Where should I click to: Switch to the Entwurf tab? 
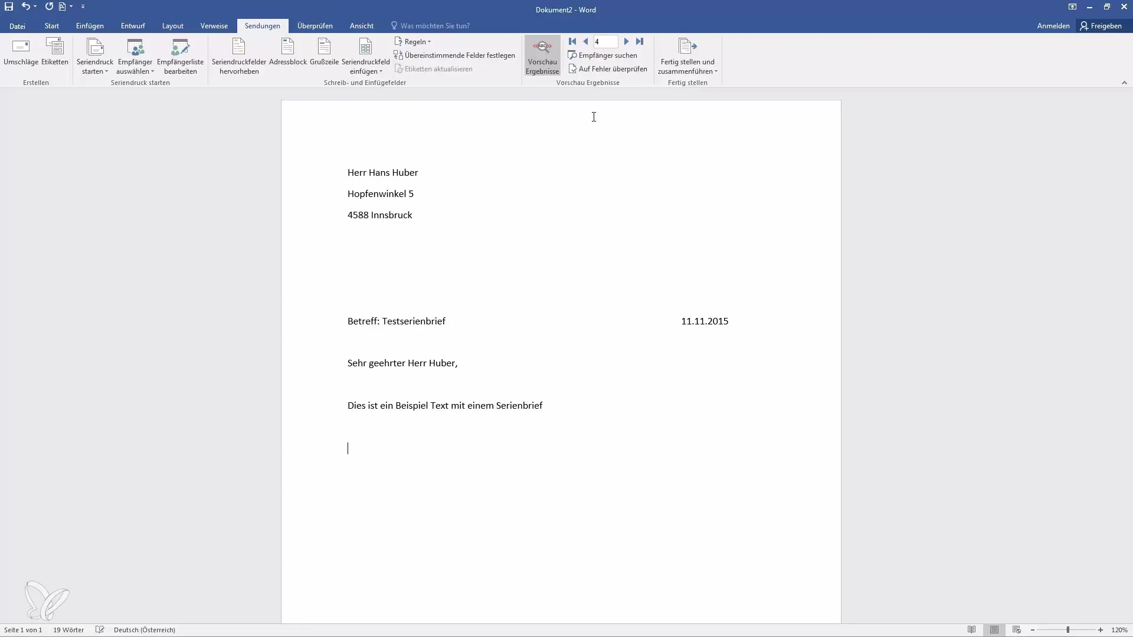click(x=133, y=26)
